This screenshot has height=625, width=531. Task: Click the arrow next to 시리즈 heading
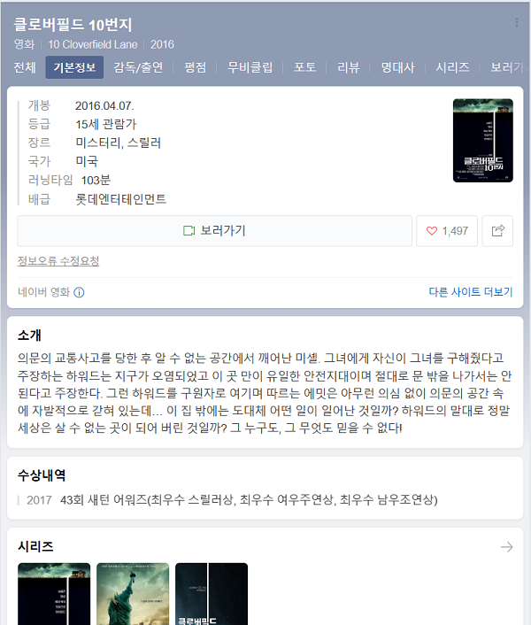[507, 547]
